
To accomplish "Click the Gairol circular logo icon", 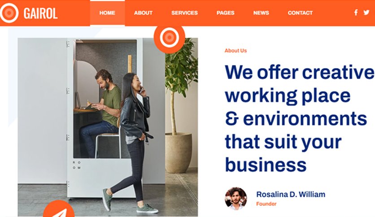I will tap(9, 13).
